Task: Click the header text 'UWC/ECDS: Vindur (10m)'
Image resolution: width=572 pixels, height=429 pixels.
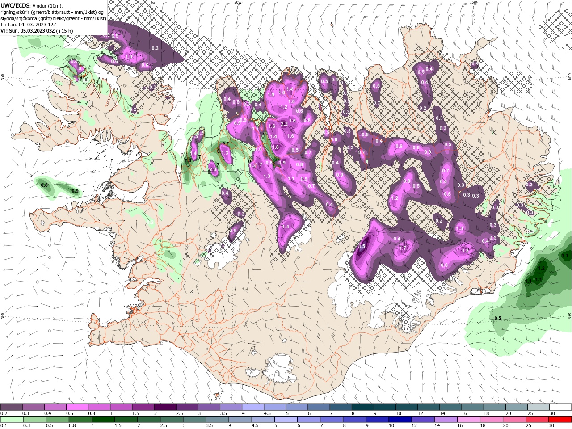Action: [x=32, y=5]
